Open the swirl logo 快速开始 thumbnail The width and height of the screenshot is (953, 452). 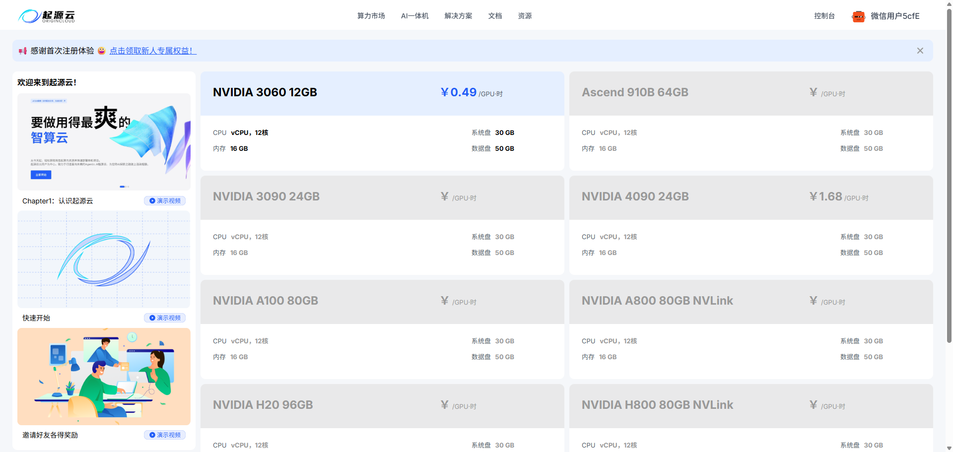[104, 259]
